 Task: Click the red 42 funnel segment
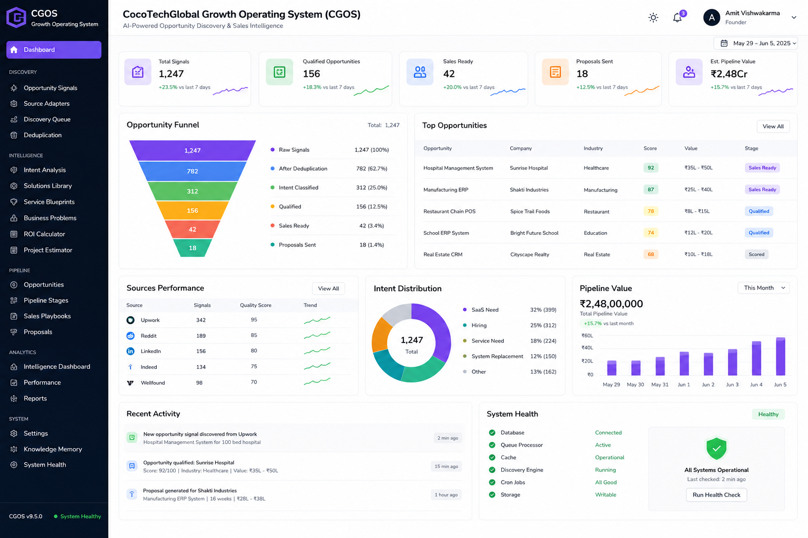pos(193,229)
